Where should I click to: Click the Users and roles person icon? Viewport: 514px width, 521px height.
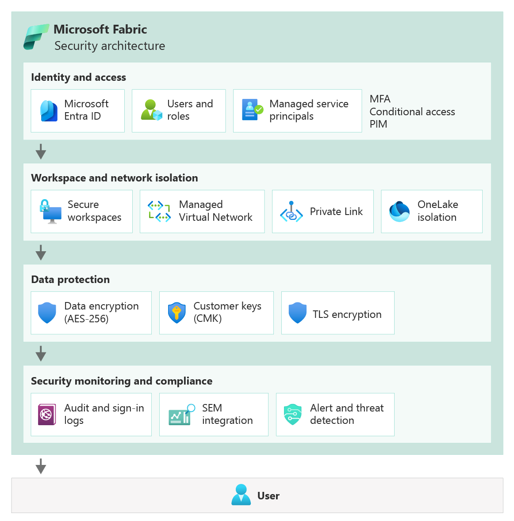pyautogui.click(x=151, y=110)
